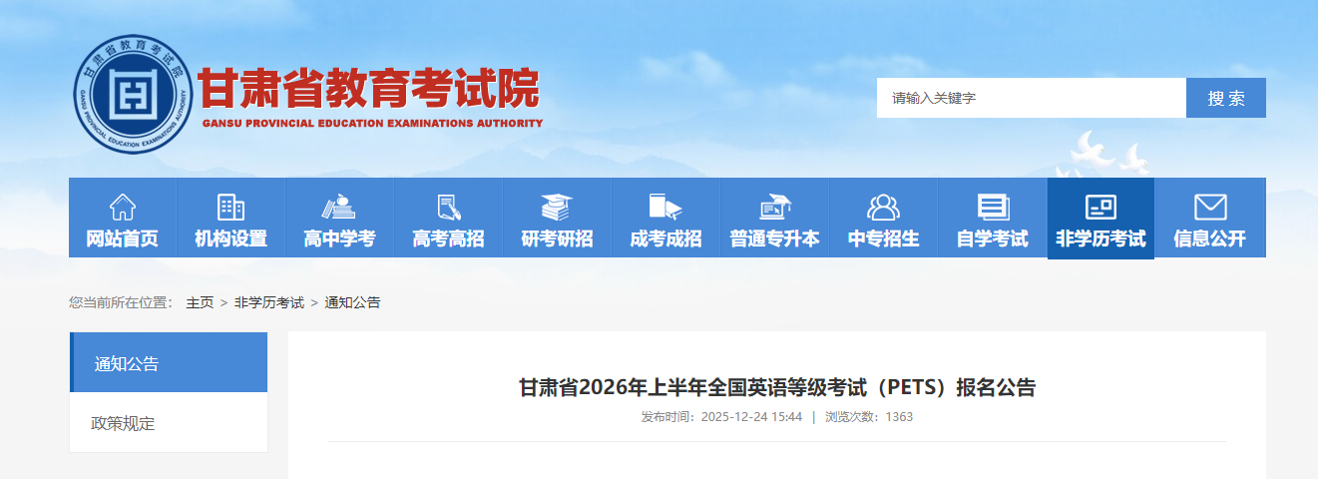Viewport: 1318px width, 479px height.
Task: Open the people icon above 中专招生
Action: coord(883,208)
